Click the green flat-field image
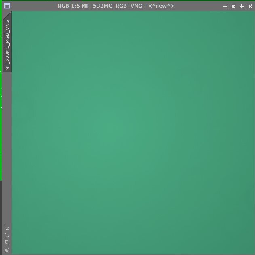 (x=133, y=132)
